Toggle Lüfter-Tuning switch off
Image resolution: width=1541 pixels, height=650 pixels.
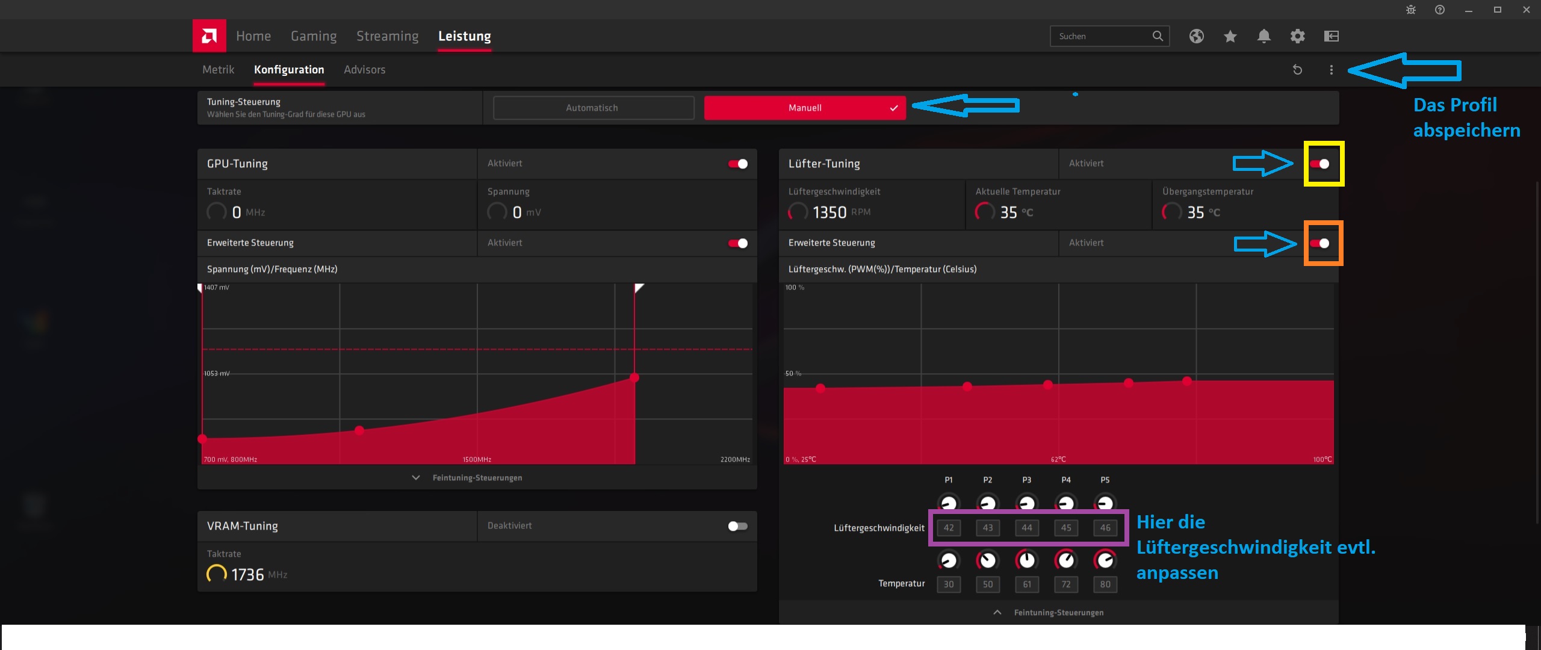tap(1319, 164)
